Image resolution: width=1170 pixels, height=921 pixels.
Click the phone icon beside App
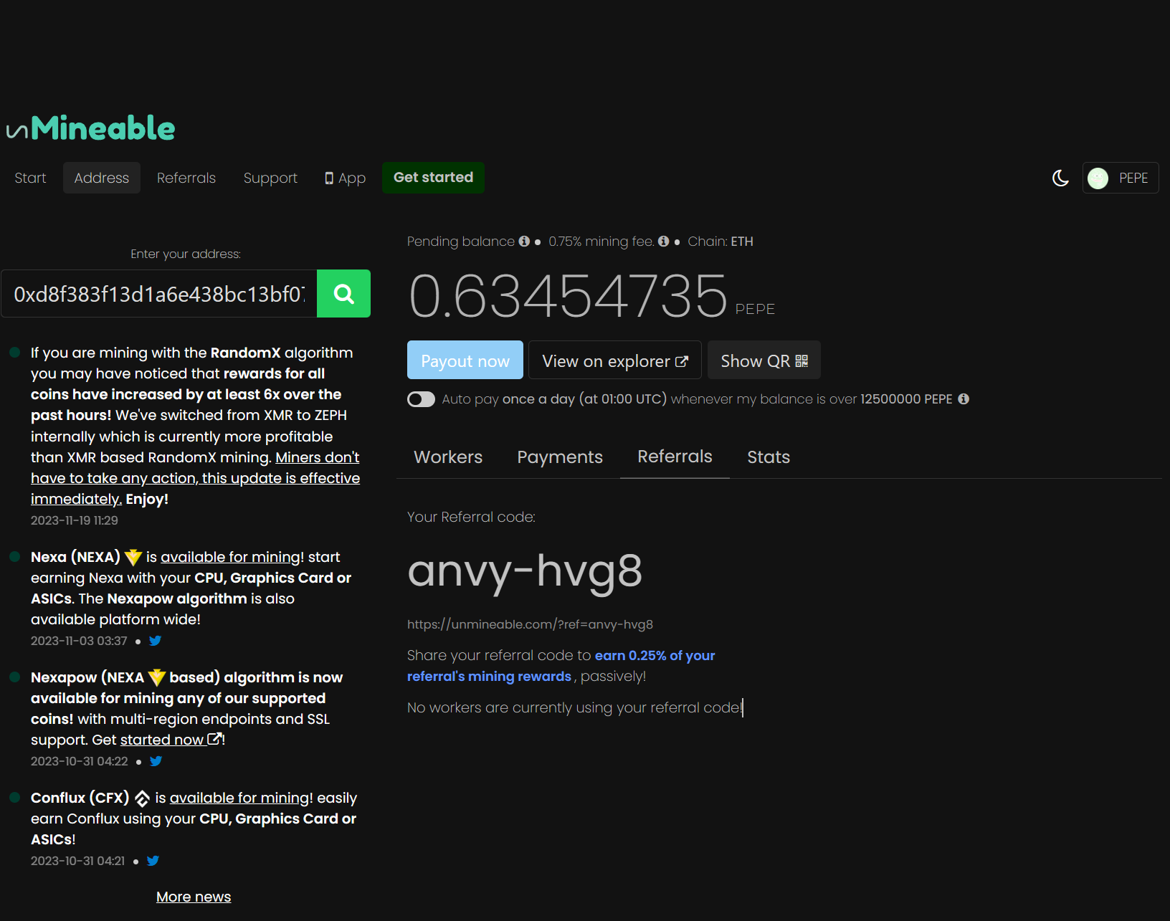pyautogui.click(x=329, y=178)
